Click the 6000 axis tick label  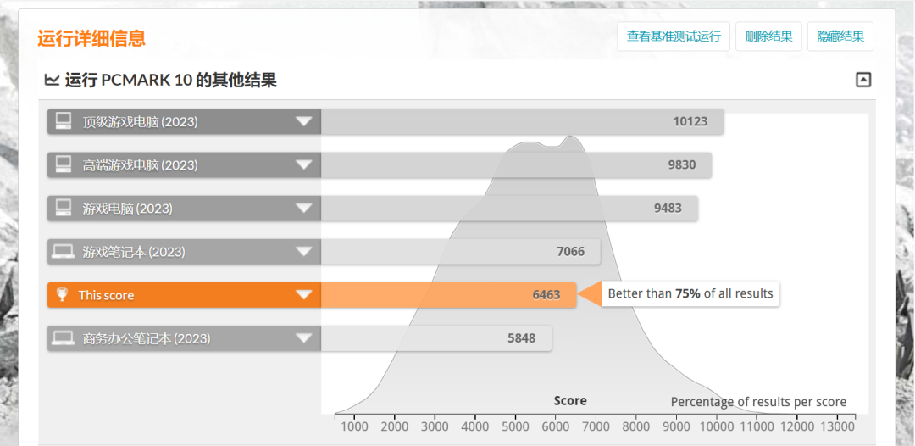[555, 426]
